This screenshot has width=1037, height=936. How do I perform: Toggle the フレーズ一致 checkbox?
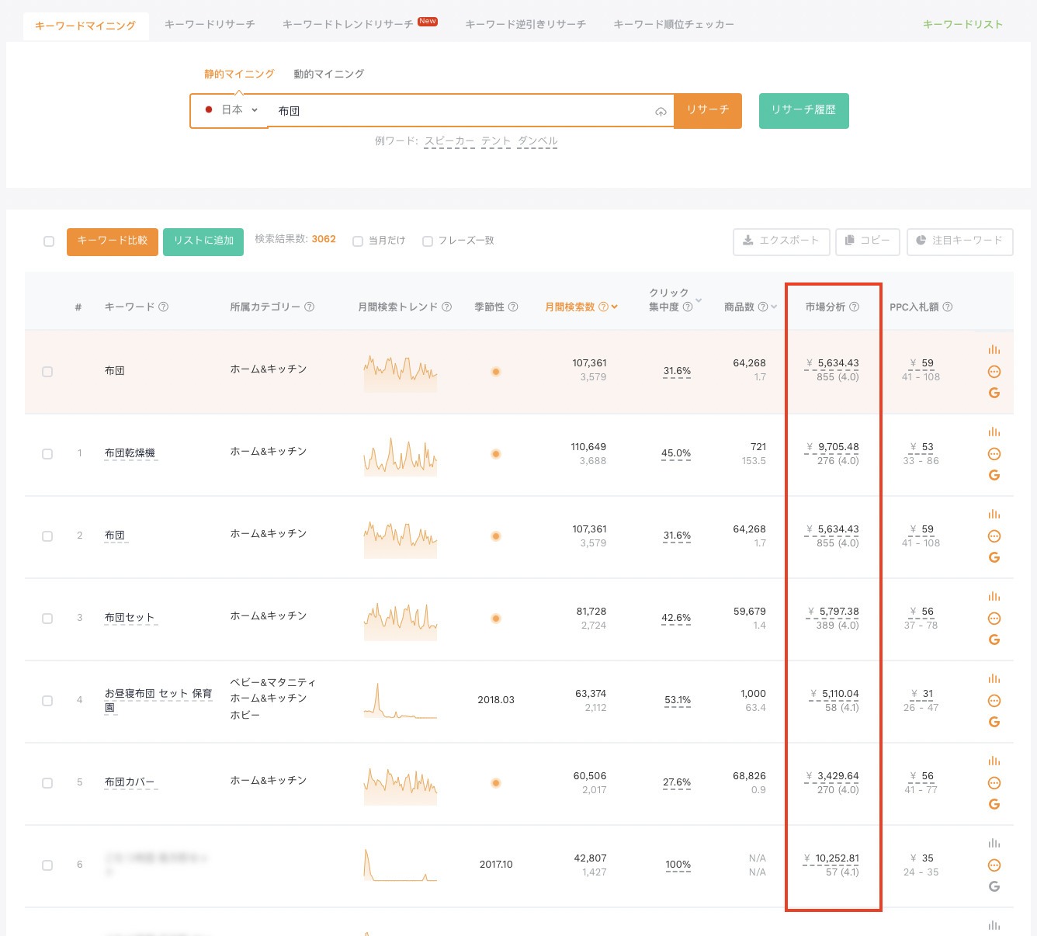coord(428,241)
